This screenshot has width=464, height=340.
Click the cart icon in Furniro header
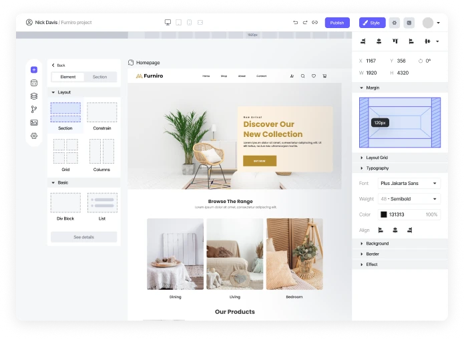click(x=324, y=76)
